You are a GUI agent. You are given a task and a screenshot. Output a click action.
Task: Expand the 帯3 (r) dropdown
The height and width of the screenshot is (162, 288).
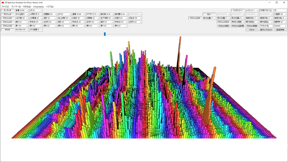point(50,26)
